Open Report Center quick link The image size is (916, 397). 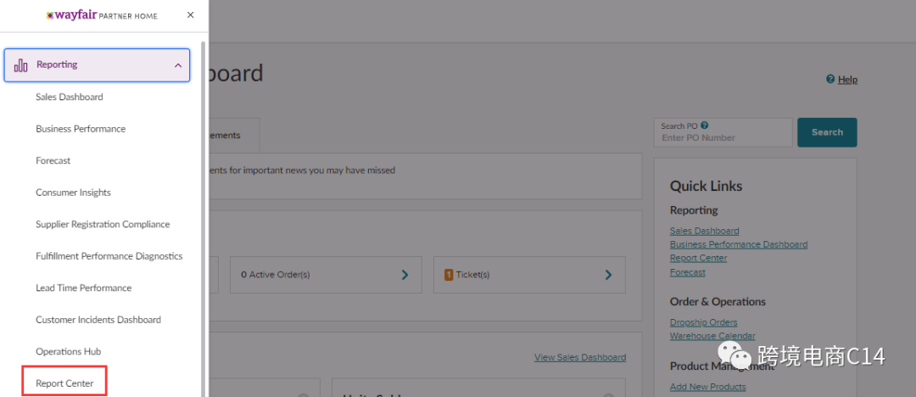699,258
